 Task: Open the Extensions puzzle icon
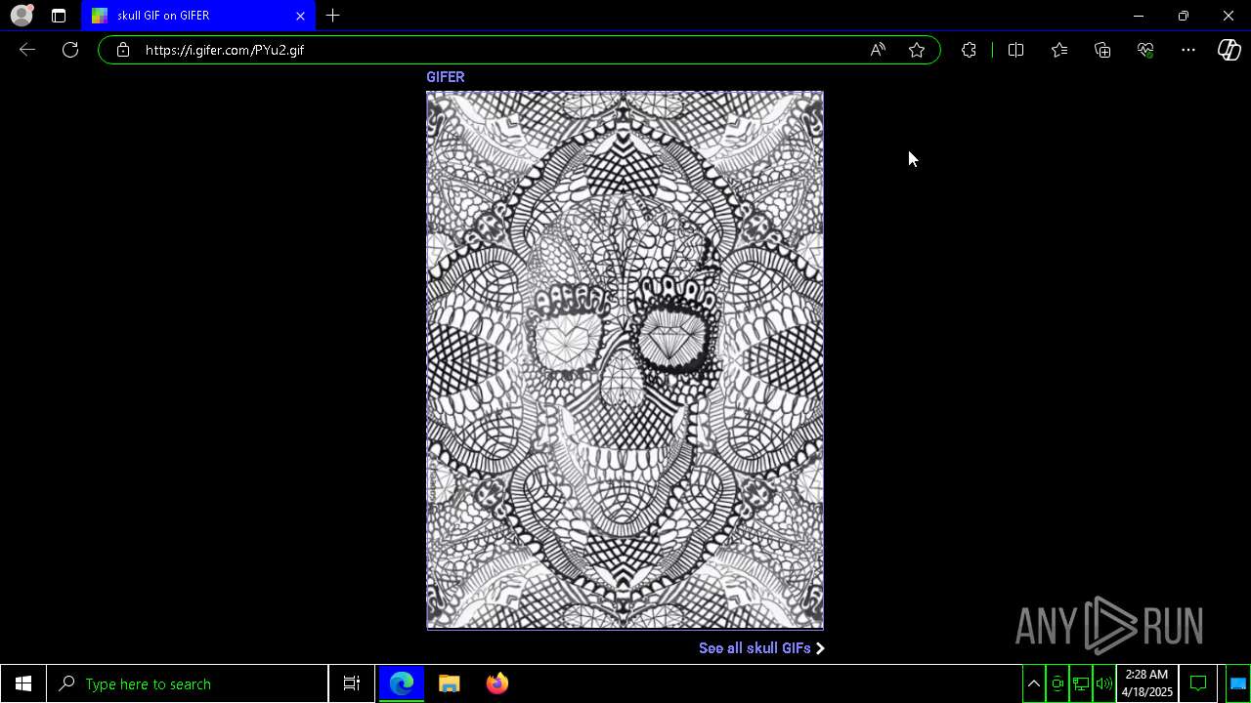[x=969, y=50]
